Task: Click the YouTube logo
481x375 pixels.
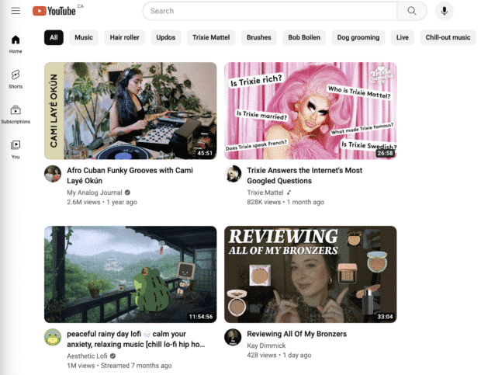Action: point(54,11)
